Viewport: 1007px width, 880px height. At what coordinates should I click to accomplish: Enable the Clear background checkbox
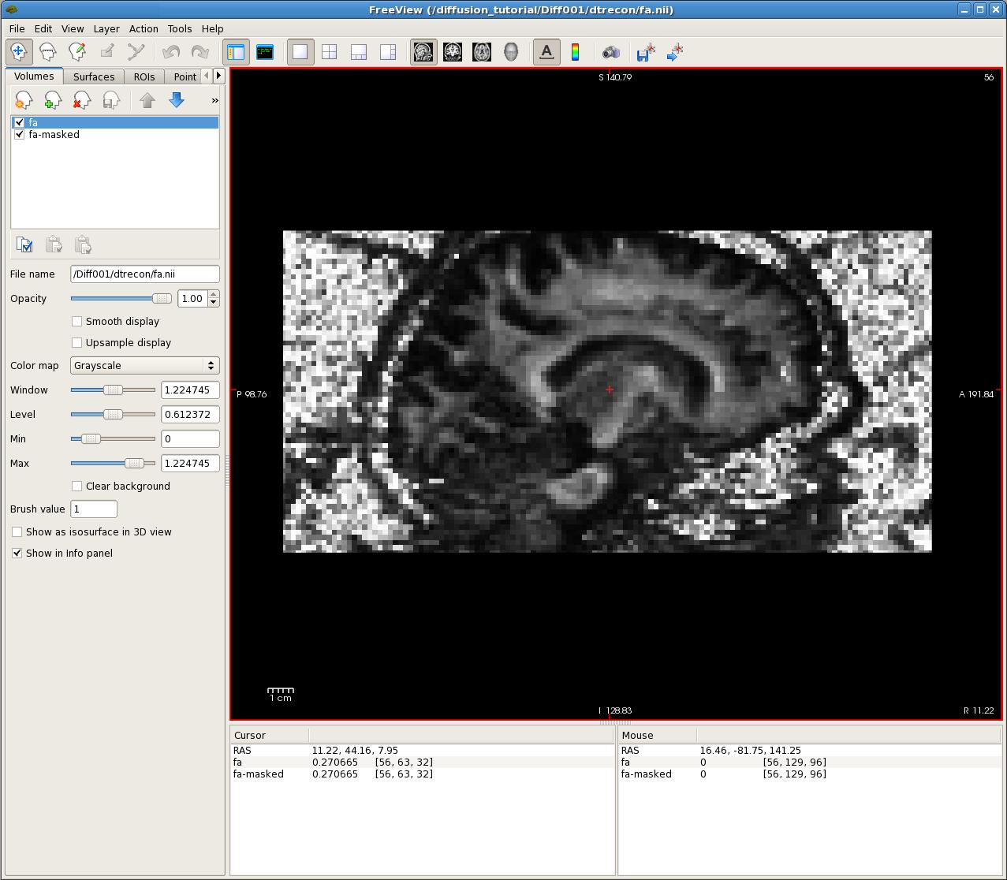(x=77, y=487)
